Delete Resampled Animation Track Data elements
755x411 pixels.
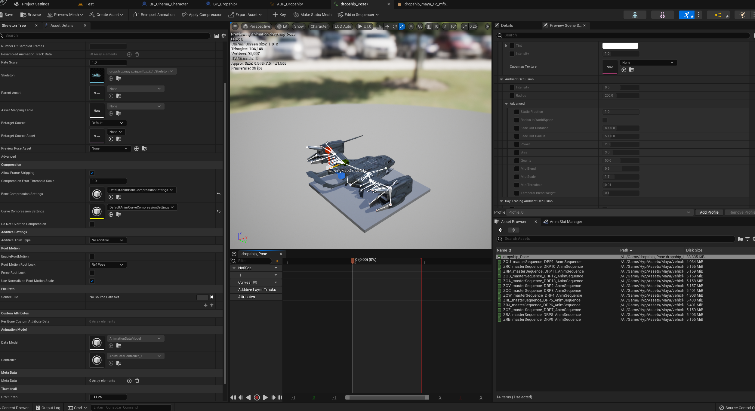(137, 54)
